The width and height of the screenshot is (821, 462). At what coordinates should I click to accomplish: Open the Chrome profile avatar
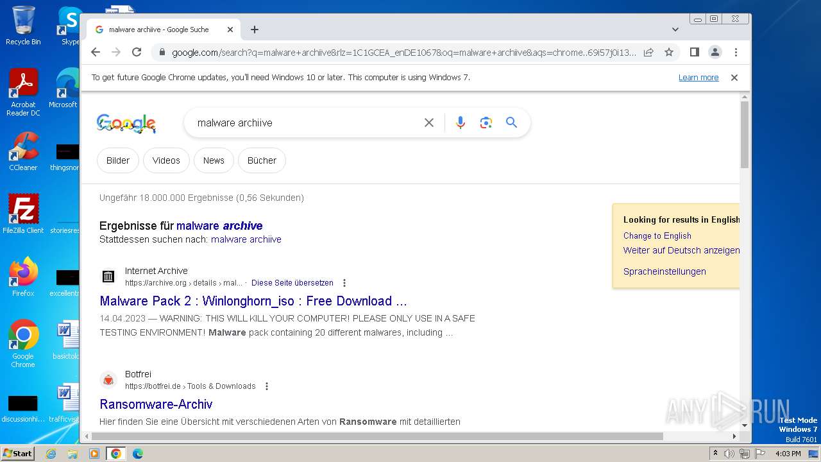[715, 52]
